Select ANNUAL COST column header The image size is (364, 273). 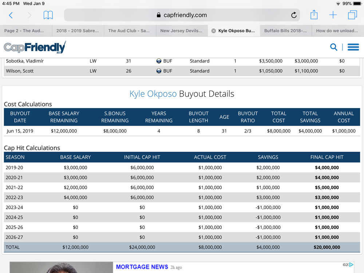(344, 117)
